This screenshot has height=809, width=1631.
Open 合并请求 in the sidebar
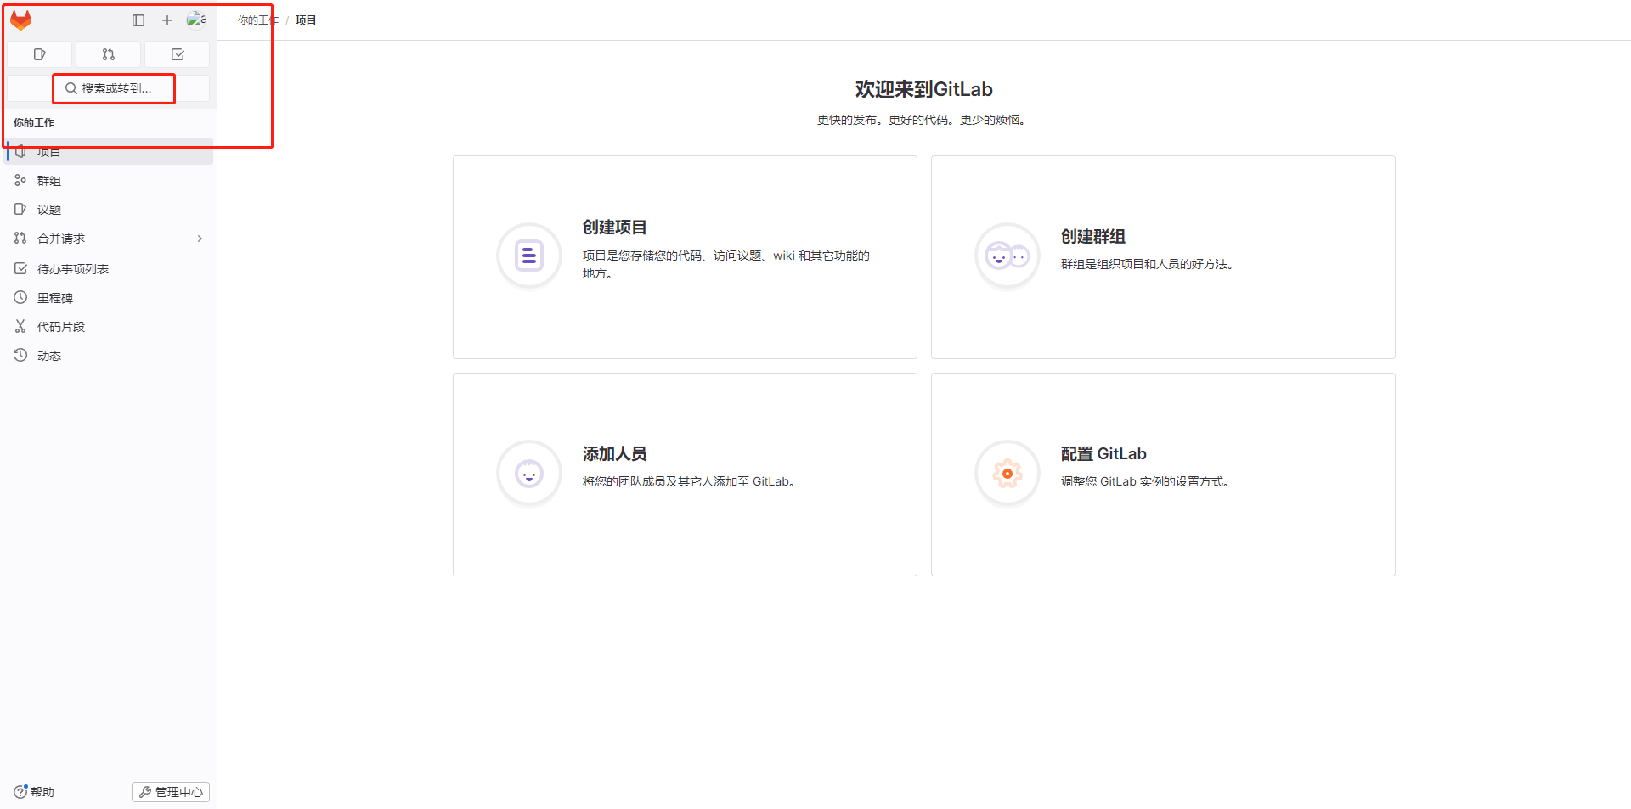[x=110, y=239]
